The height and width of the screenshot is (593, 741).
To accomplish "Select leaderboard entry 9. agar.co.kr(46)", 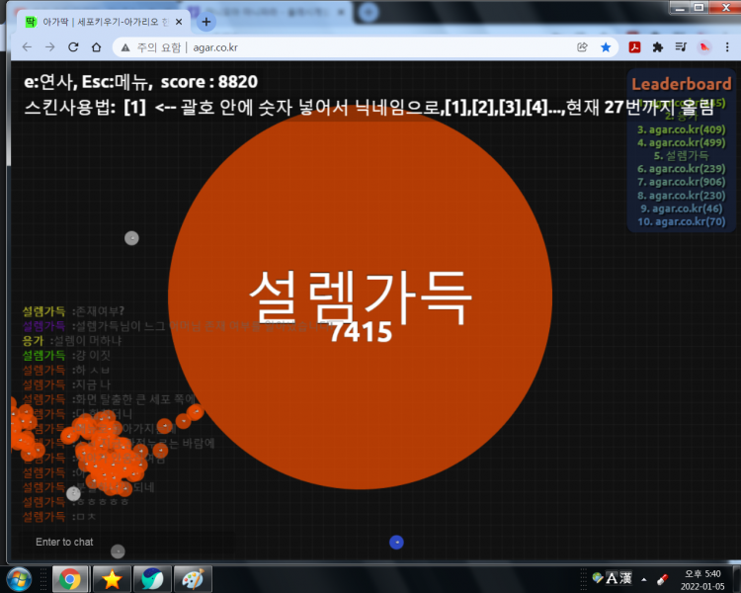I will coord(681,209).
